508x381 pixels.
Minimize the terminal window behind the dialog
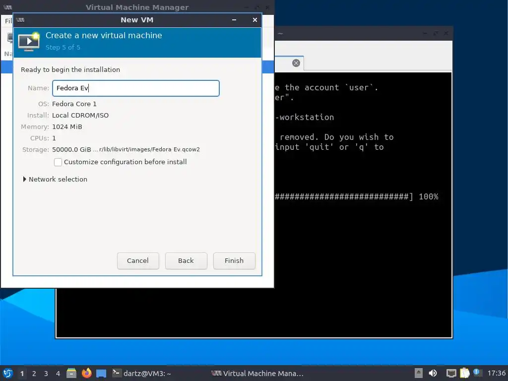coord(425,33)
